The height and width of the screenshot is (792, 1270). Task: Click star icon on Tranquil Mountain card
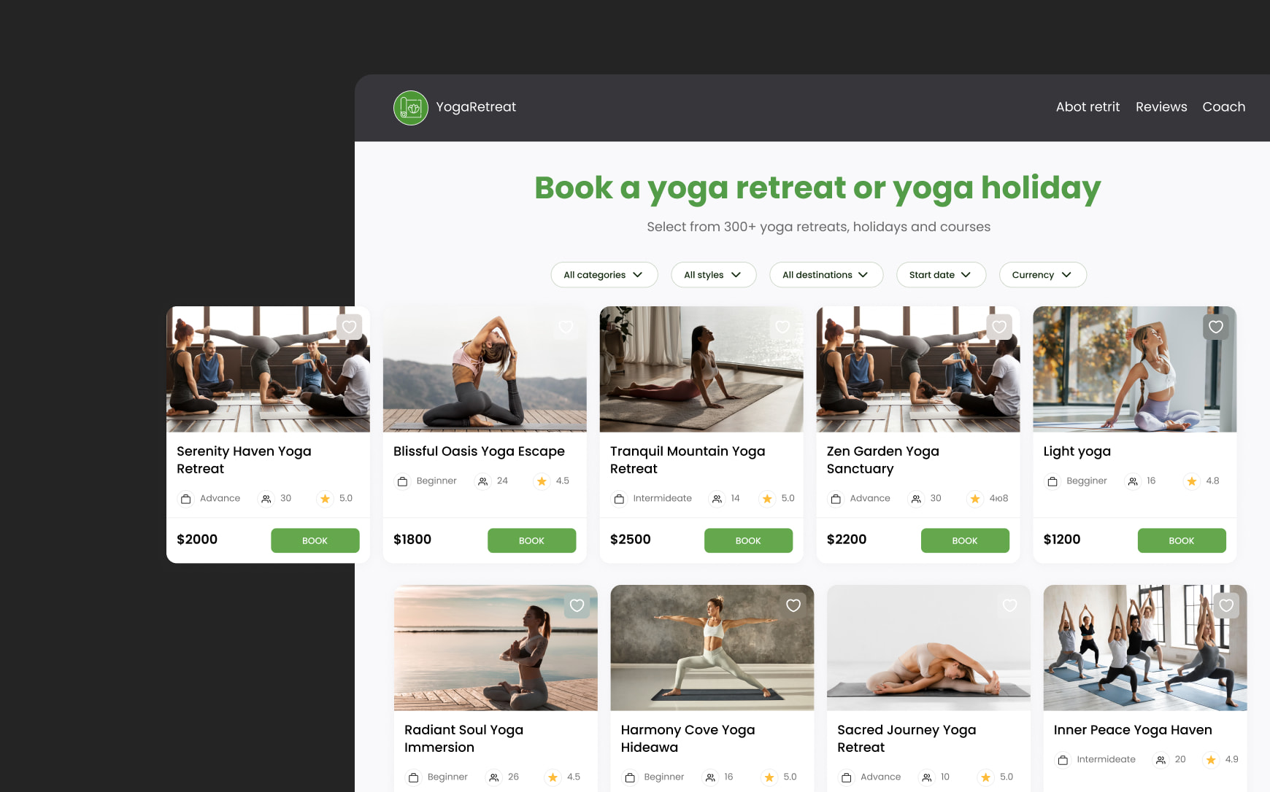click(766, 499)
